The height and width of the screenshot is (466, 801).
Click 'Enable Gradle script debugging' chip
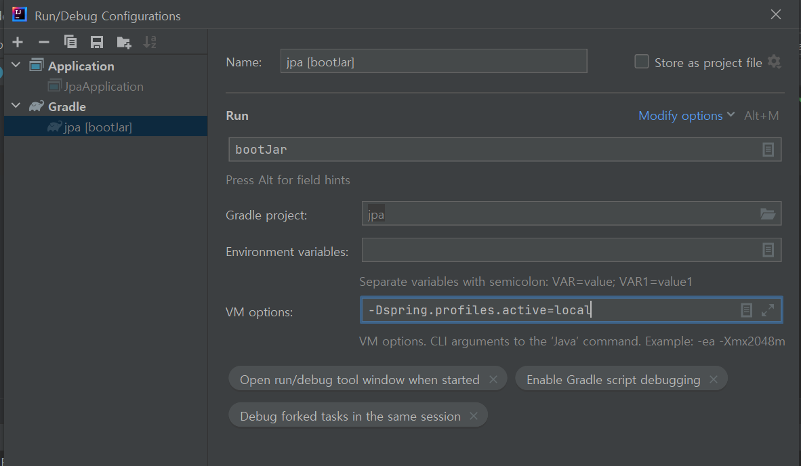(621, 379)
